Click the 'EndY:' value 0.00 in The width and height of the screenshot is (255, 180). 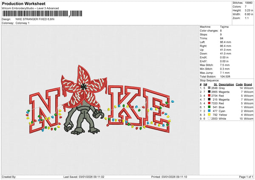click(x=224, y=61)
